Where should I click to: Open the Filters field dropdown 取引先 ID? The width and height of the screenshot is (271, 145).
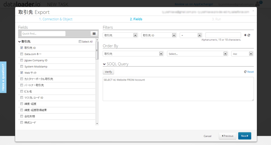pyautogui.click(x=159, y=35)
